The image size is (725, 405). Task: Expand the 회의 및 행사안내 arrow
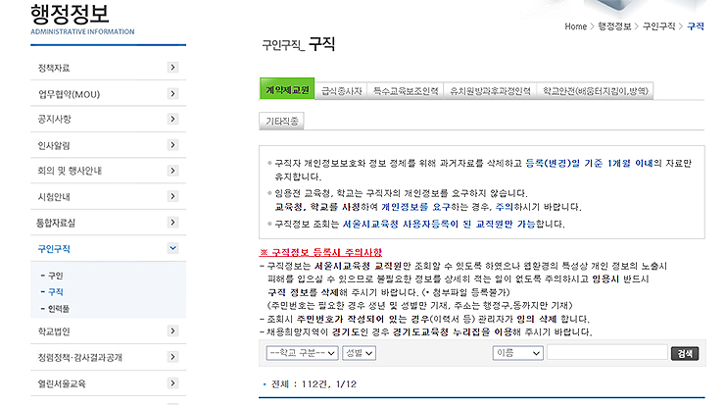point(172,171)
